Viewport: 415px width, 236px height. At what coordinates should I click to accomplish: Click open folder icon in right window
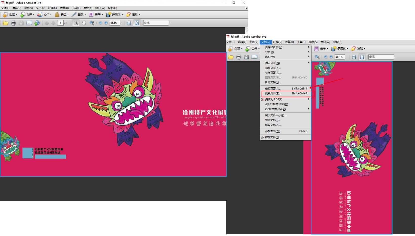[x=230, y=57]
